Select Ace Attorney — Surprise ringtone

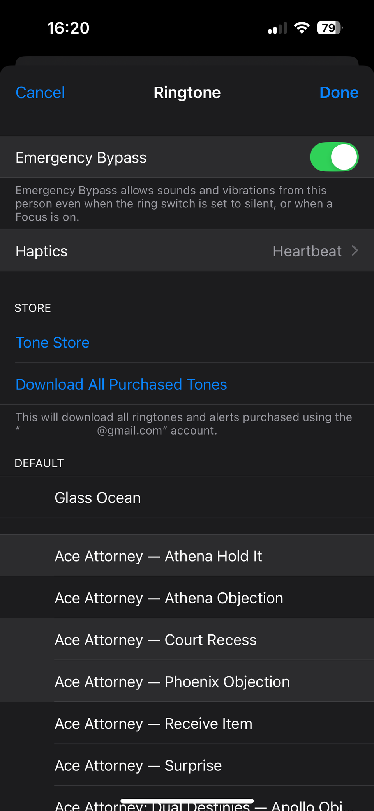pos(138,766)
